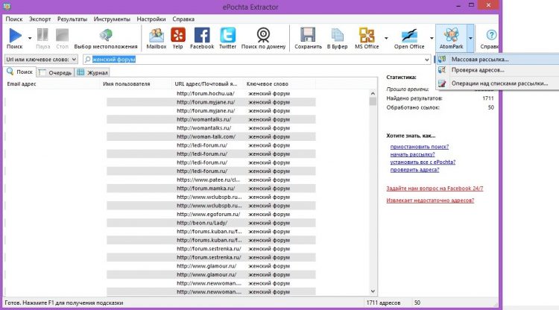
Task: Select row http://www.egoforum.ru/
Action: 160,214
